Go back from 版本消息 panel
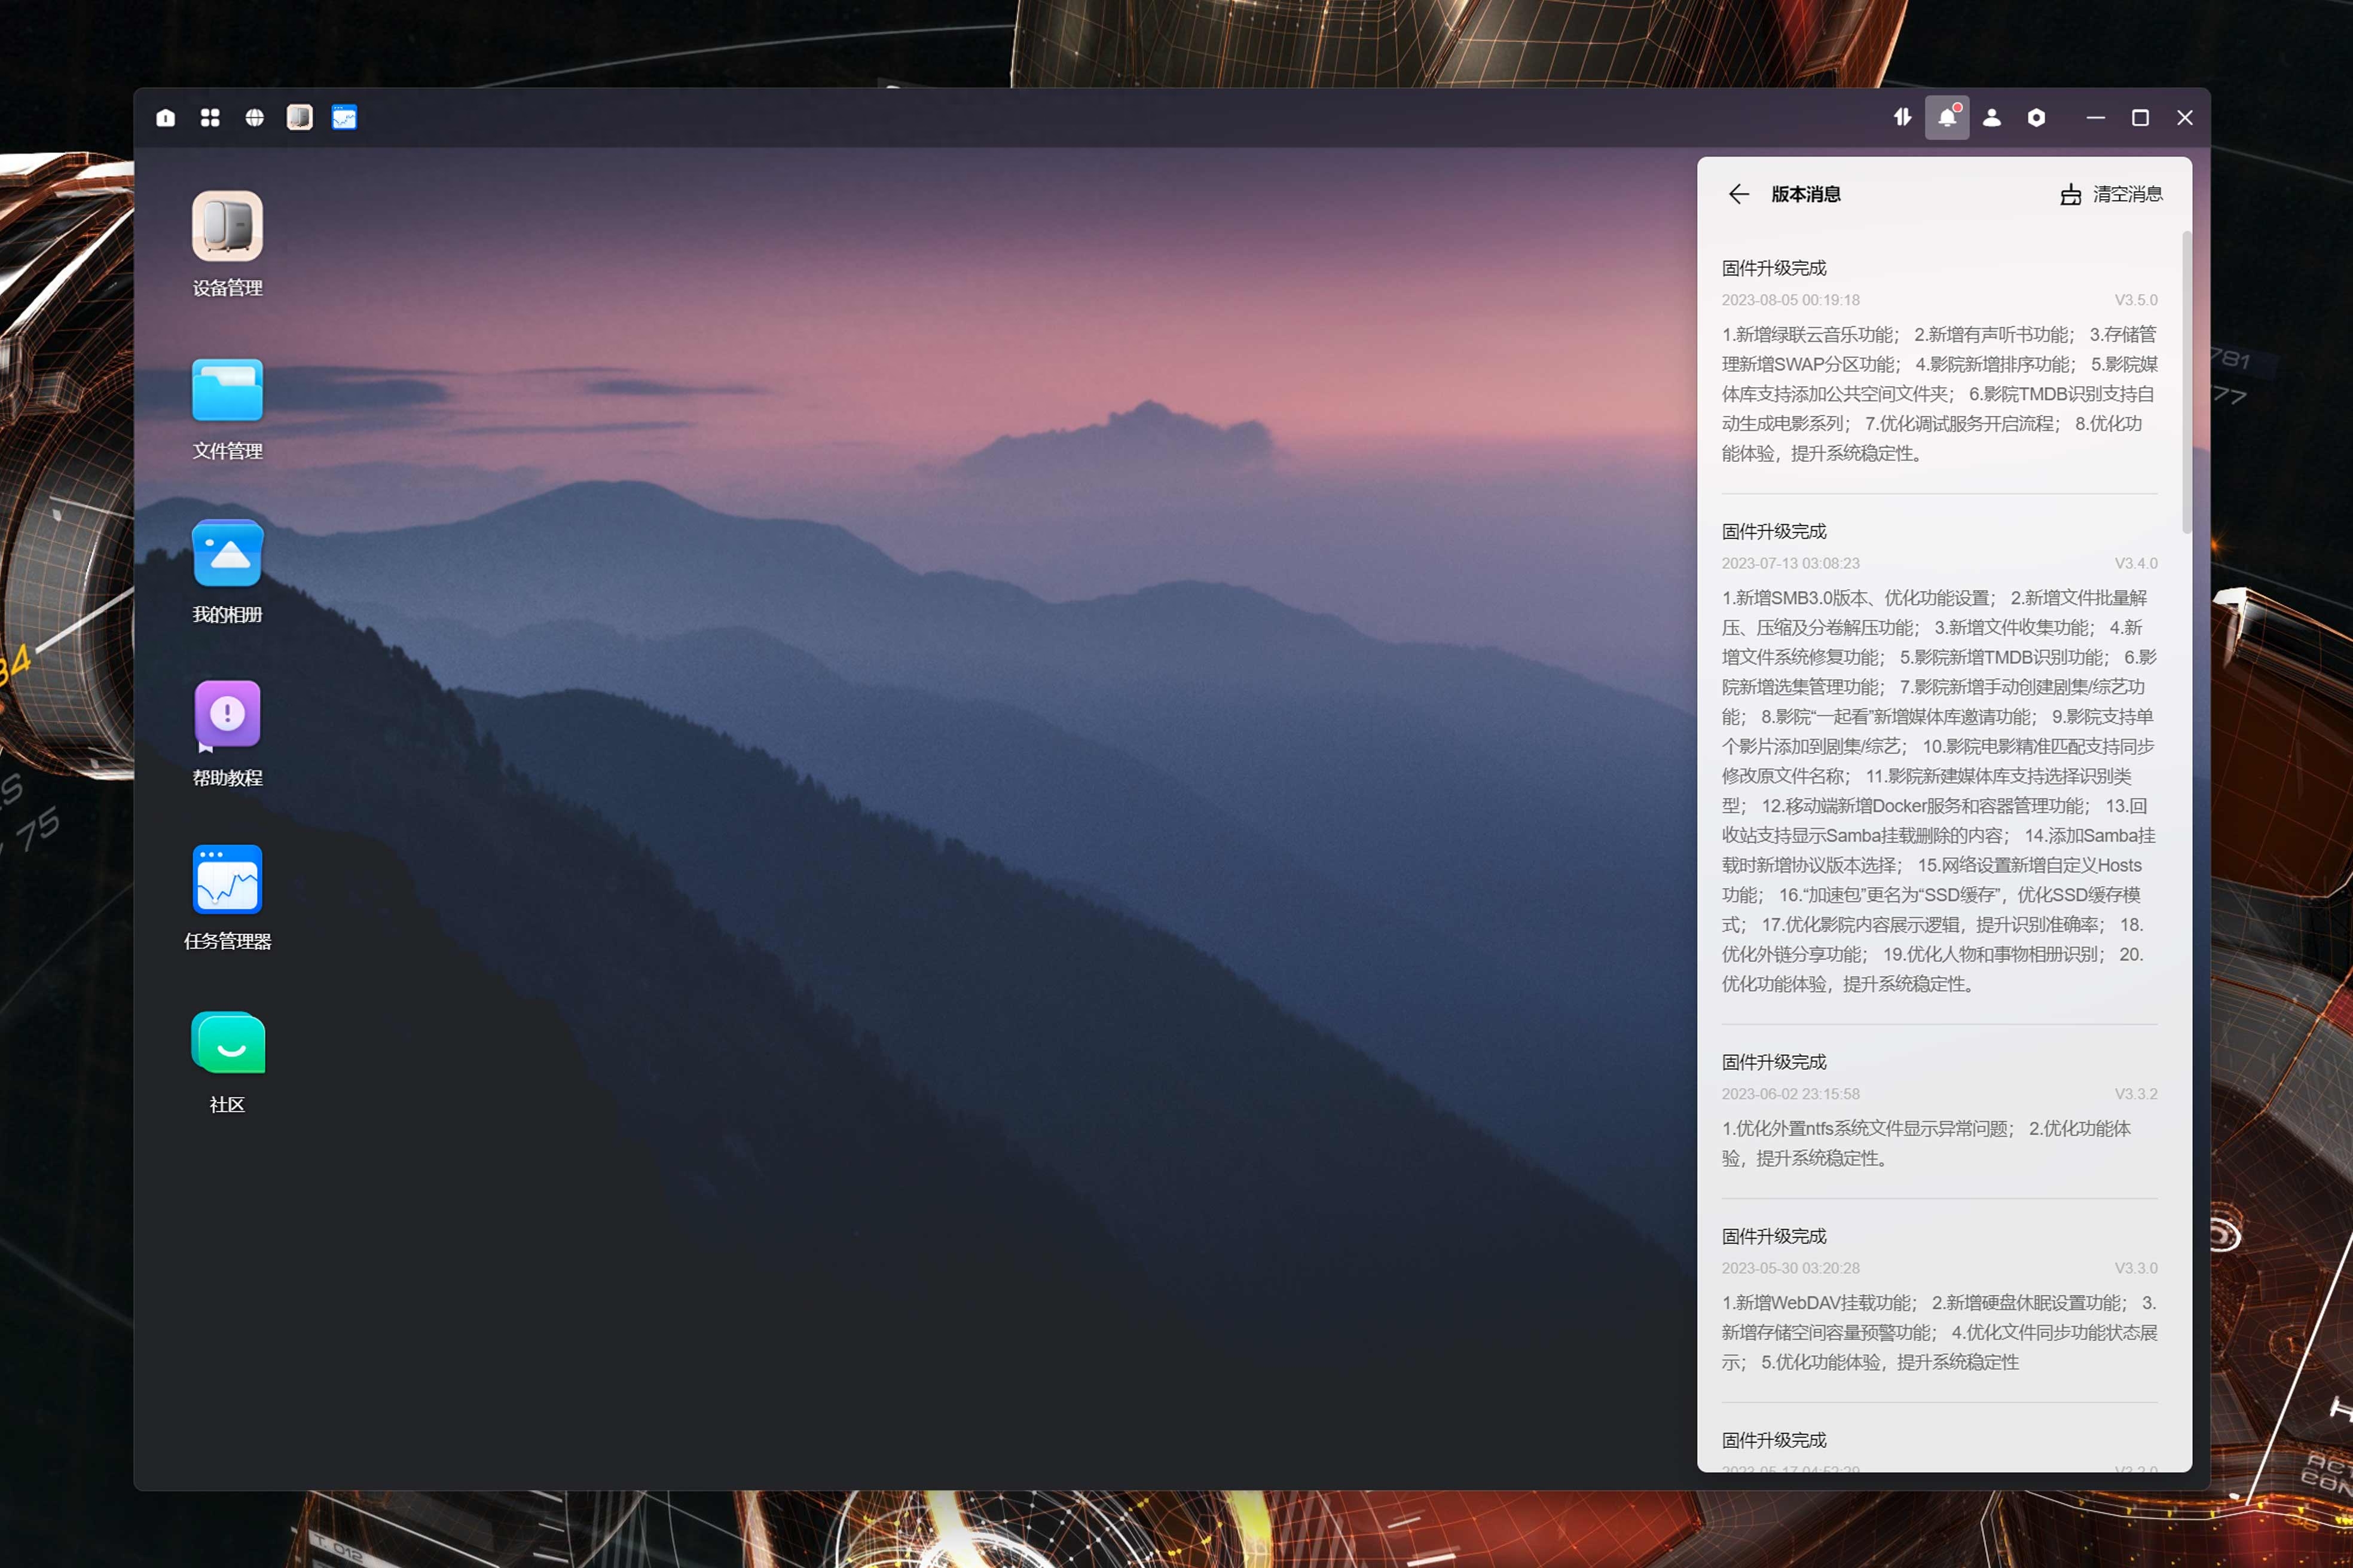 (1738, 194)
